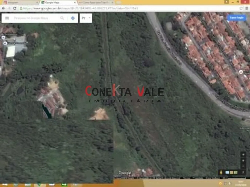Close the Google Maps tab
The width and height of the screenshot is (250, 187).
point(74,2)
